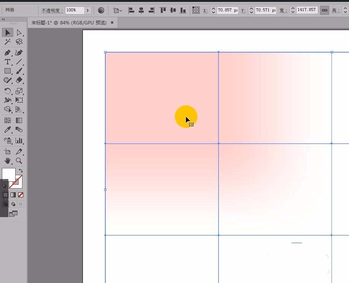Adjust the width value stepper arrows

coord(293,10)
